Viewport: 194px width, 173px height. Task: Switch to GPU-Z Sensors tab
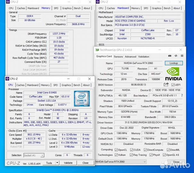click(118, 57)
